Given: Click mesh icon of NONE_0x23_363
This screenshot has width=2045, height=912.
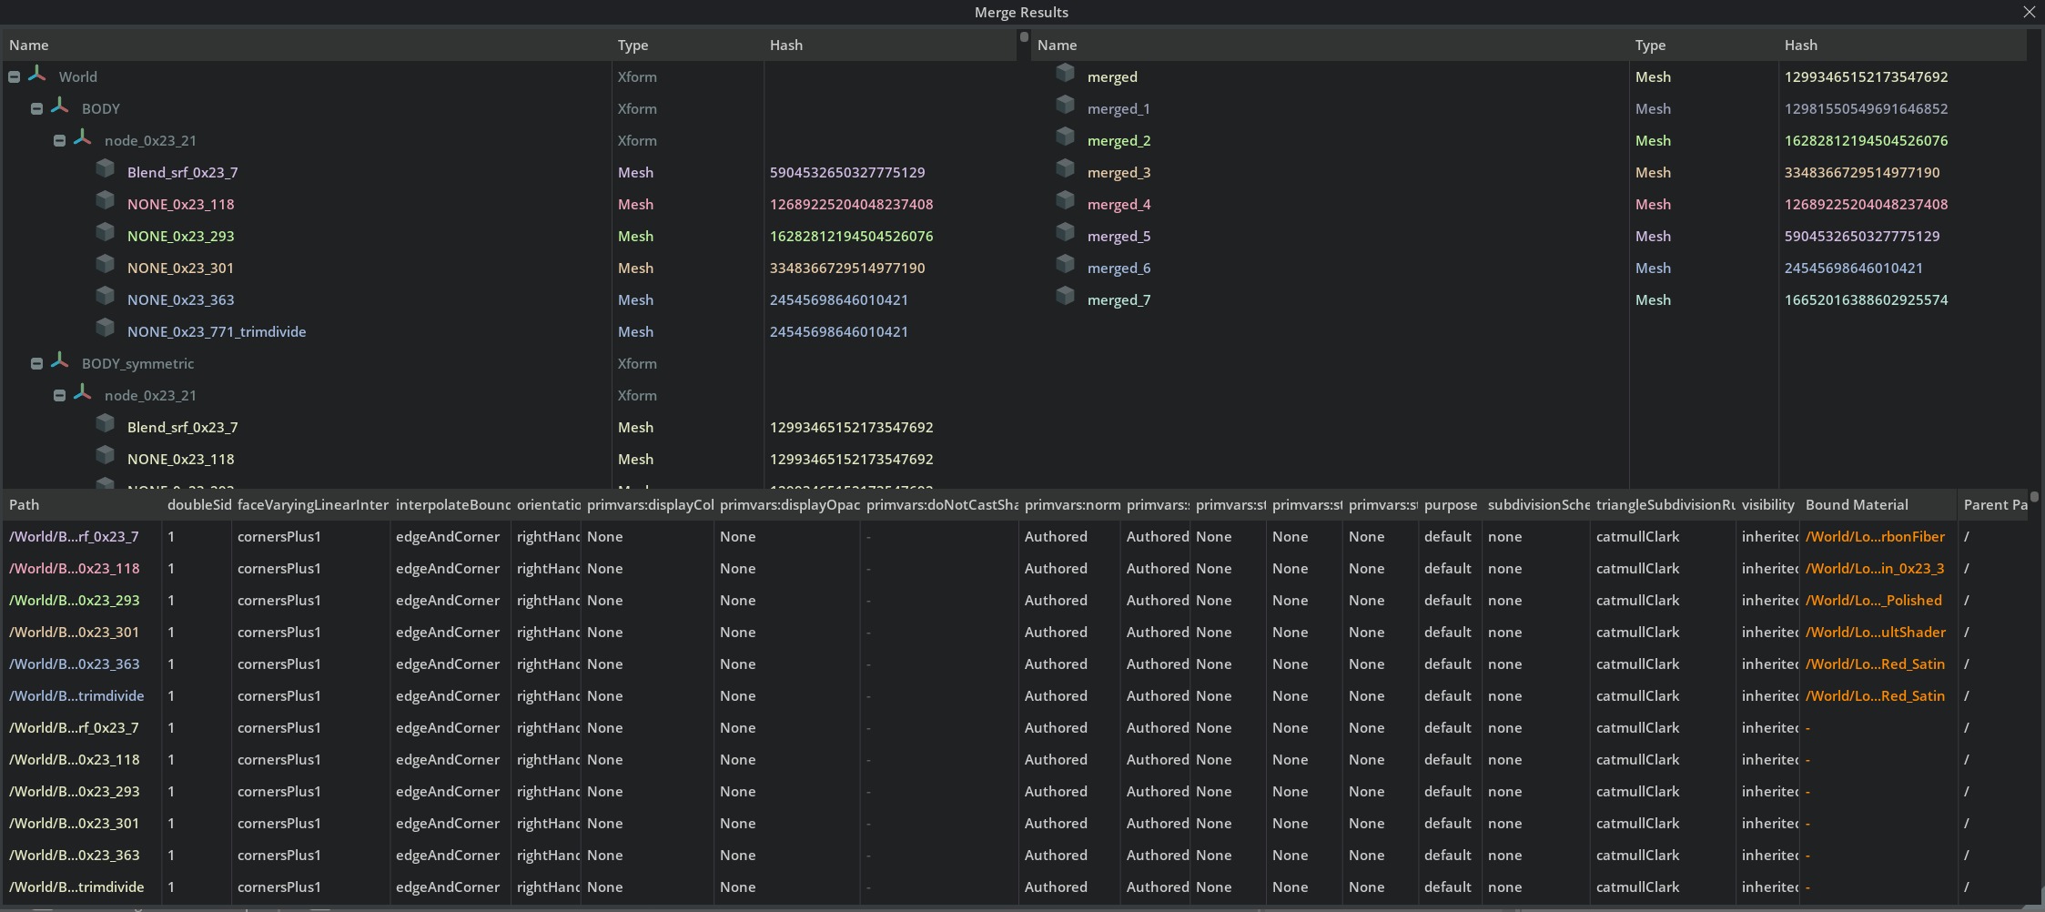Looking at the screenshot, I should tap(106, 297).
